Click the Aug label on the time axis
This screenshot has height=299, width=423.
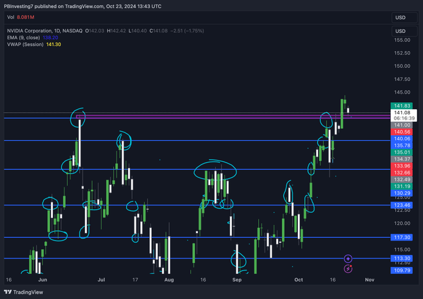coord(169,280)
